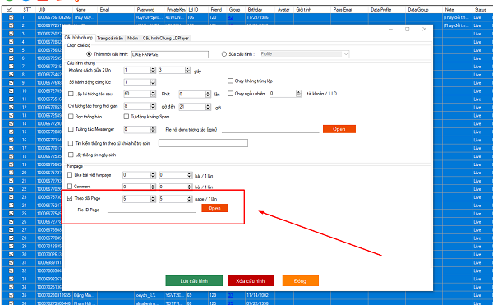
Task: Click the spin keyword search text field
Action: point(203,143)
